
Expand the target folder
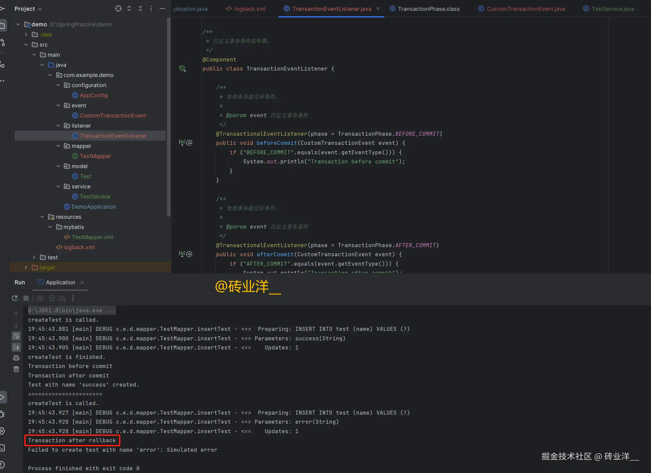tap(26, 267)
